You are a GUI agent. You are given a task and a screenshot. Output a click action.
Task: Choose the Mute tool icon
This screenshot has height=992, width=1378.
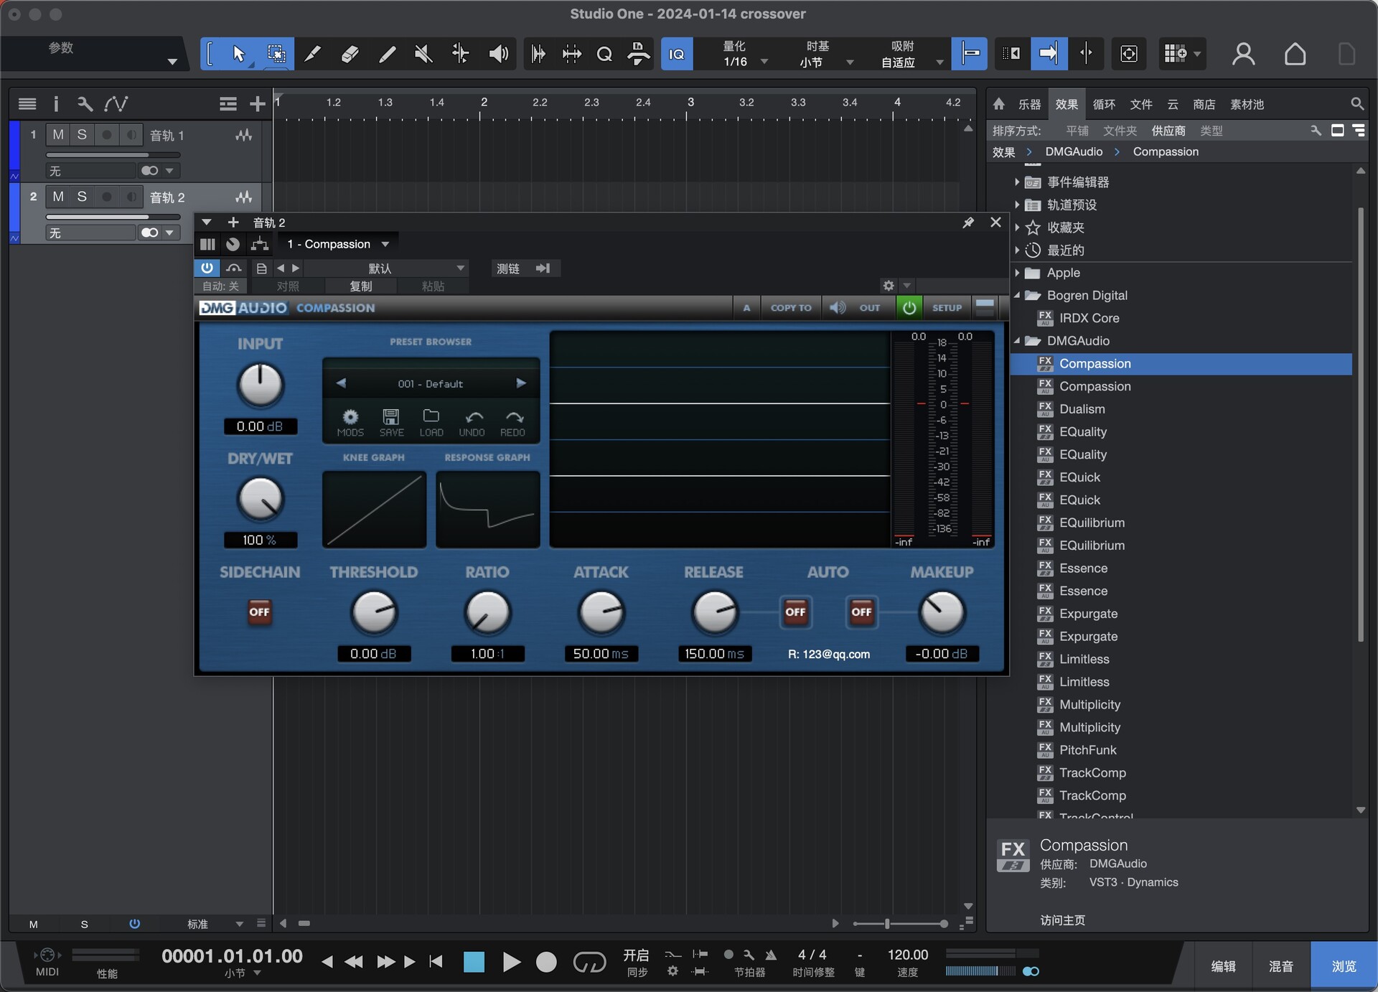423,54
